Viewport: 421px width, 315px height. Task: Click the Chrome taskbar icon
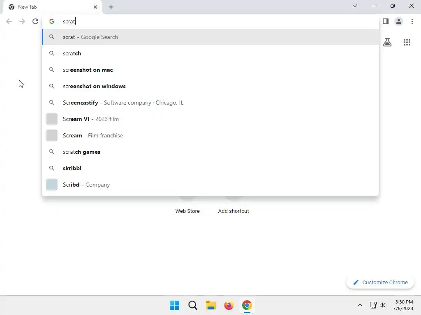pos(247,305)
